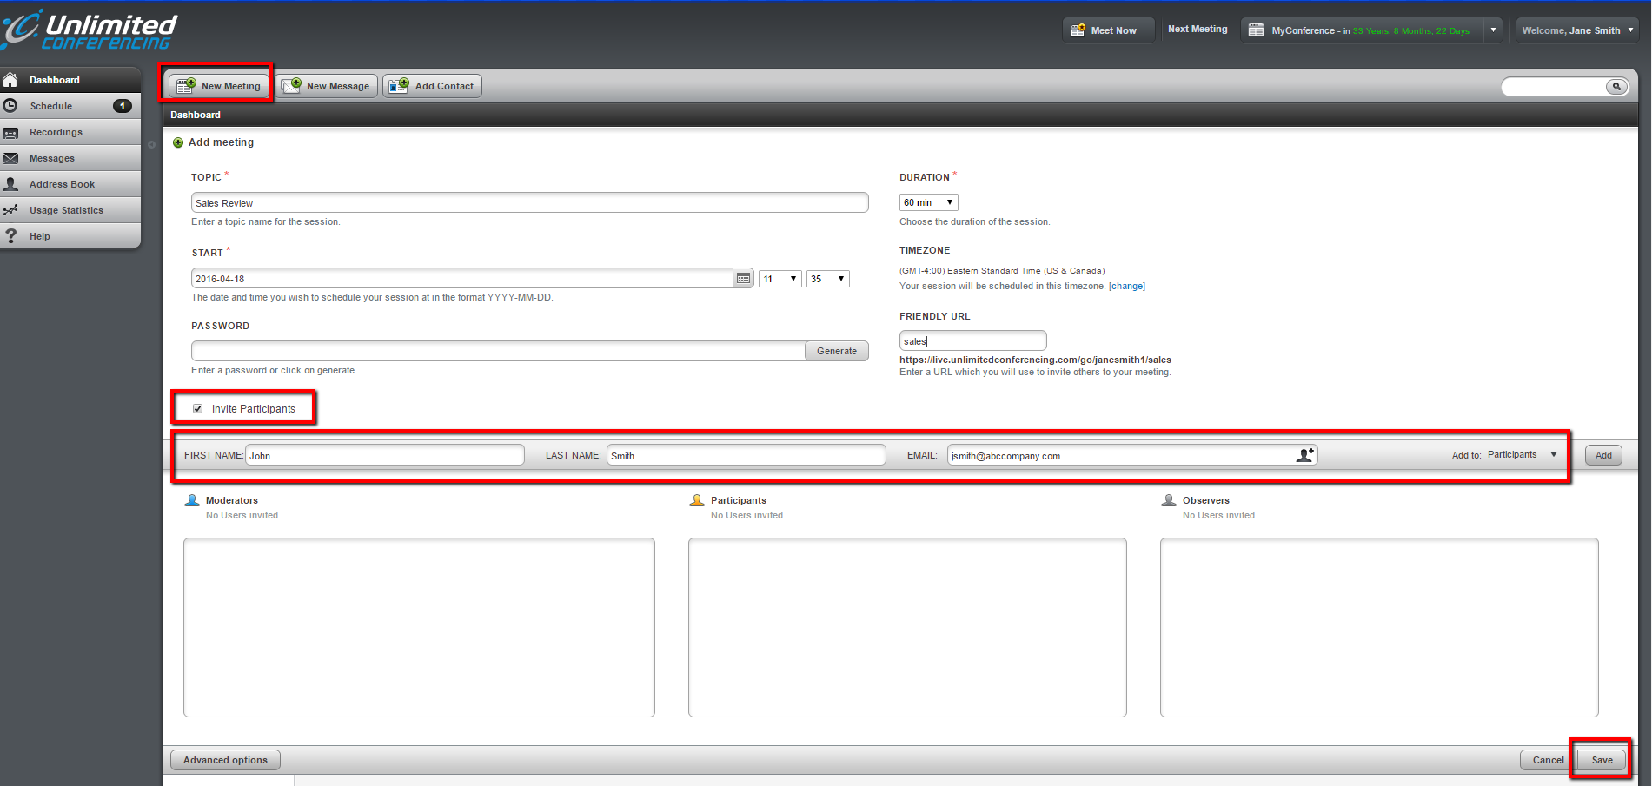Screen dimensions: 1652x786
Task: Click the Generate password button
Action: (836, 351)
